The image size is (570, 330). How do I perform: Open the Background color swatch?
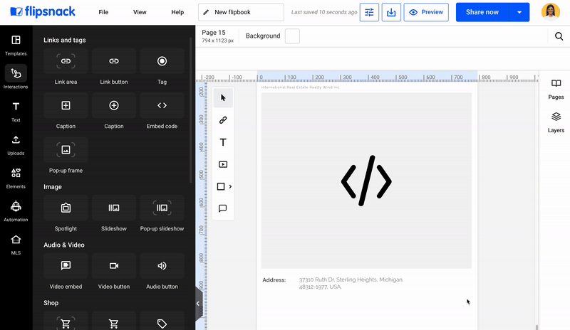[x=292, y=36]
